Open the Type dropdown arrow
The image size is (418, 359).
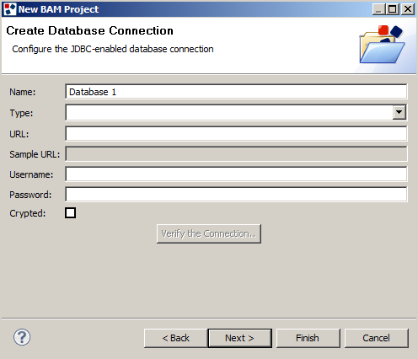click(x=399, y=112)
